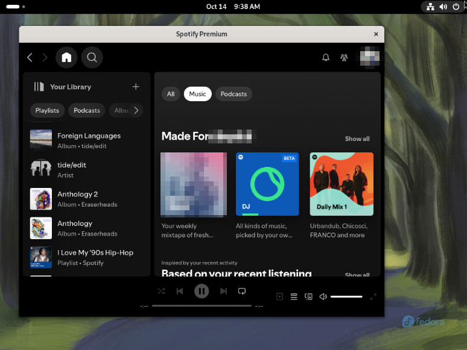Screen dimensions: 467x350
Task: Click the tide/edit artist photo thumbnail
Action: click(41, 169)
